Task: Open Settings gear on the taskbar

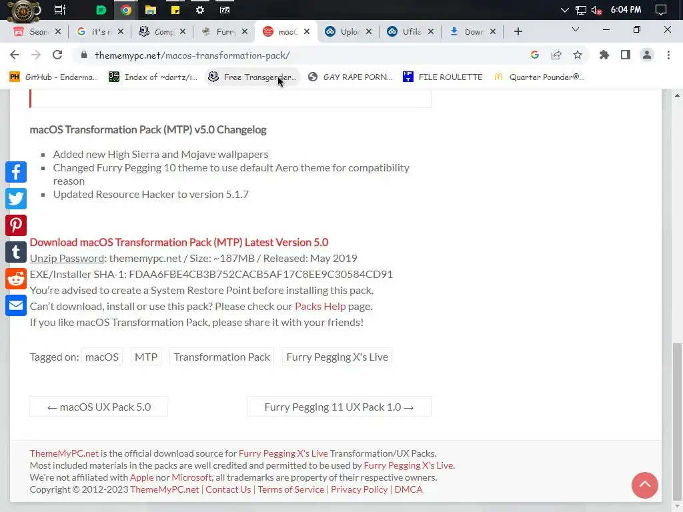Action: [x=200, y=9]
